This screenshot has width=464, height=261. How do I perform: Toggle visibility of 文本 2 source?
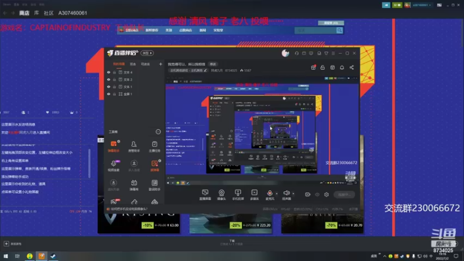click(x=108, y=79)
